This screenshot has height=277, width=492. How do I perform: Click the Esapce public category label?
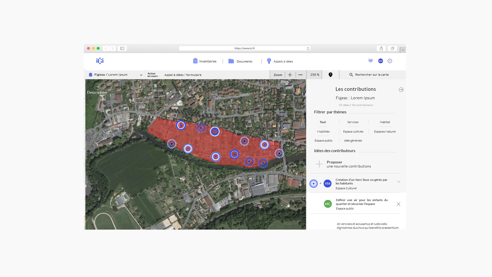345,209
